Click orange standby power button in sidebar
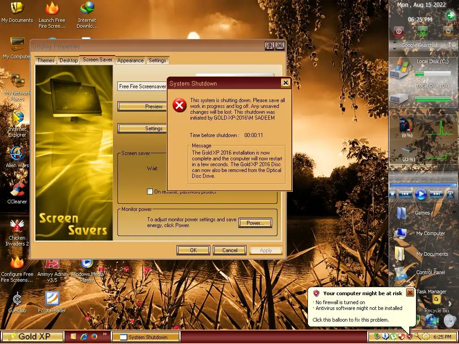 (x=448, y=31)
